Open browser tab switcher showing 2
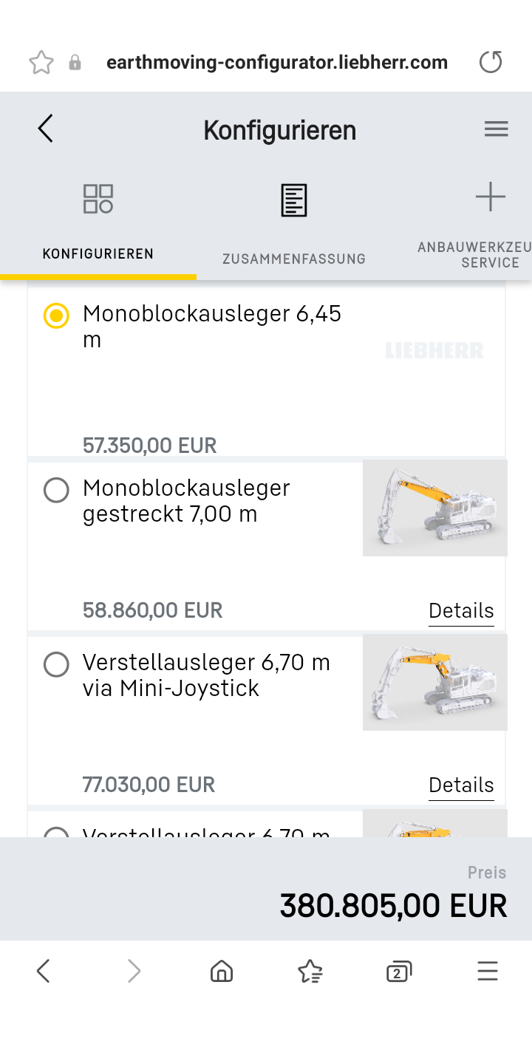Screen dimensions: 532x1064 point(399,971)
